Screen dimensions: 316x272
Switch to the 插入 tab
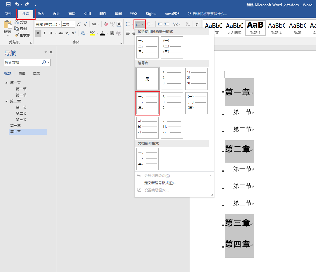pyautogui.click(x=41, y=14)
